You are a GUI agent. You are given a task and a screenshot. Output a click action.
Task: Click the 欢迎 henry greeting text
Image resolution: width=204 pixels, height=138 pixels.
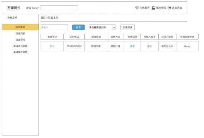(32, 8)
